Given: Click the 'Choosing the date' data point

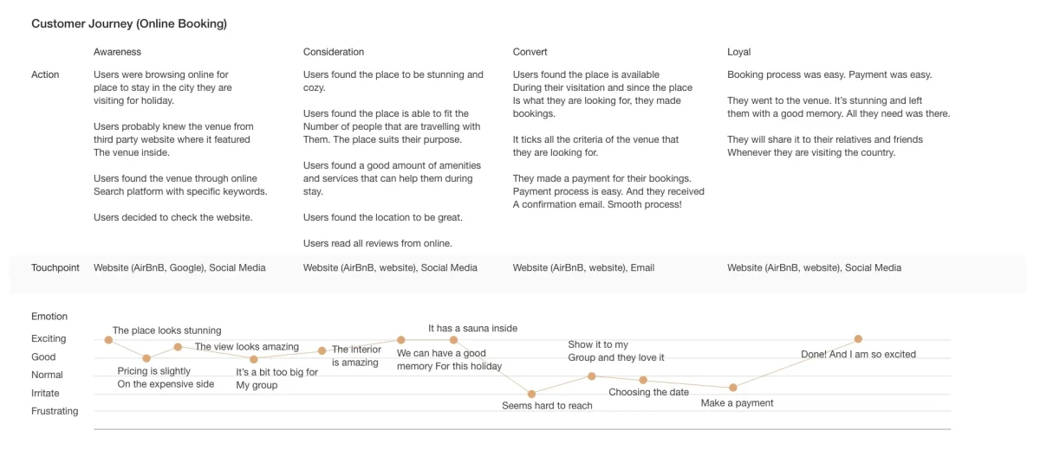Looking at the screenshot, I should (643, 380).
